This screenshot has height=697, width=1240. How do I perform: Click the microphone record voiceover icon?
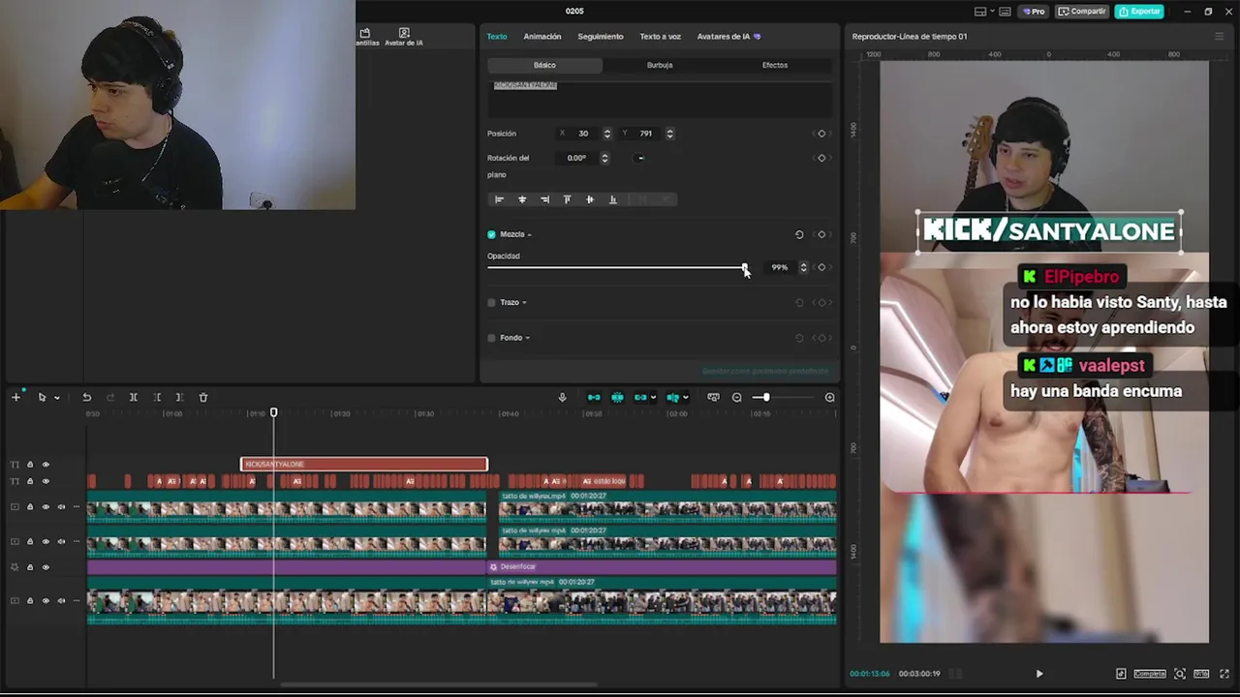(562, 397)
